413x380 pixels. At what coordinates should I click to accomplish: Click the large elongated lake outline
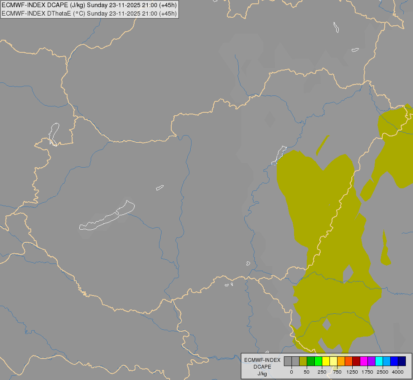[107, 215]
